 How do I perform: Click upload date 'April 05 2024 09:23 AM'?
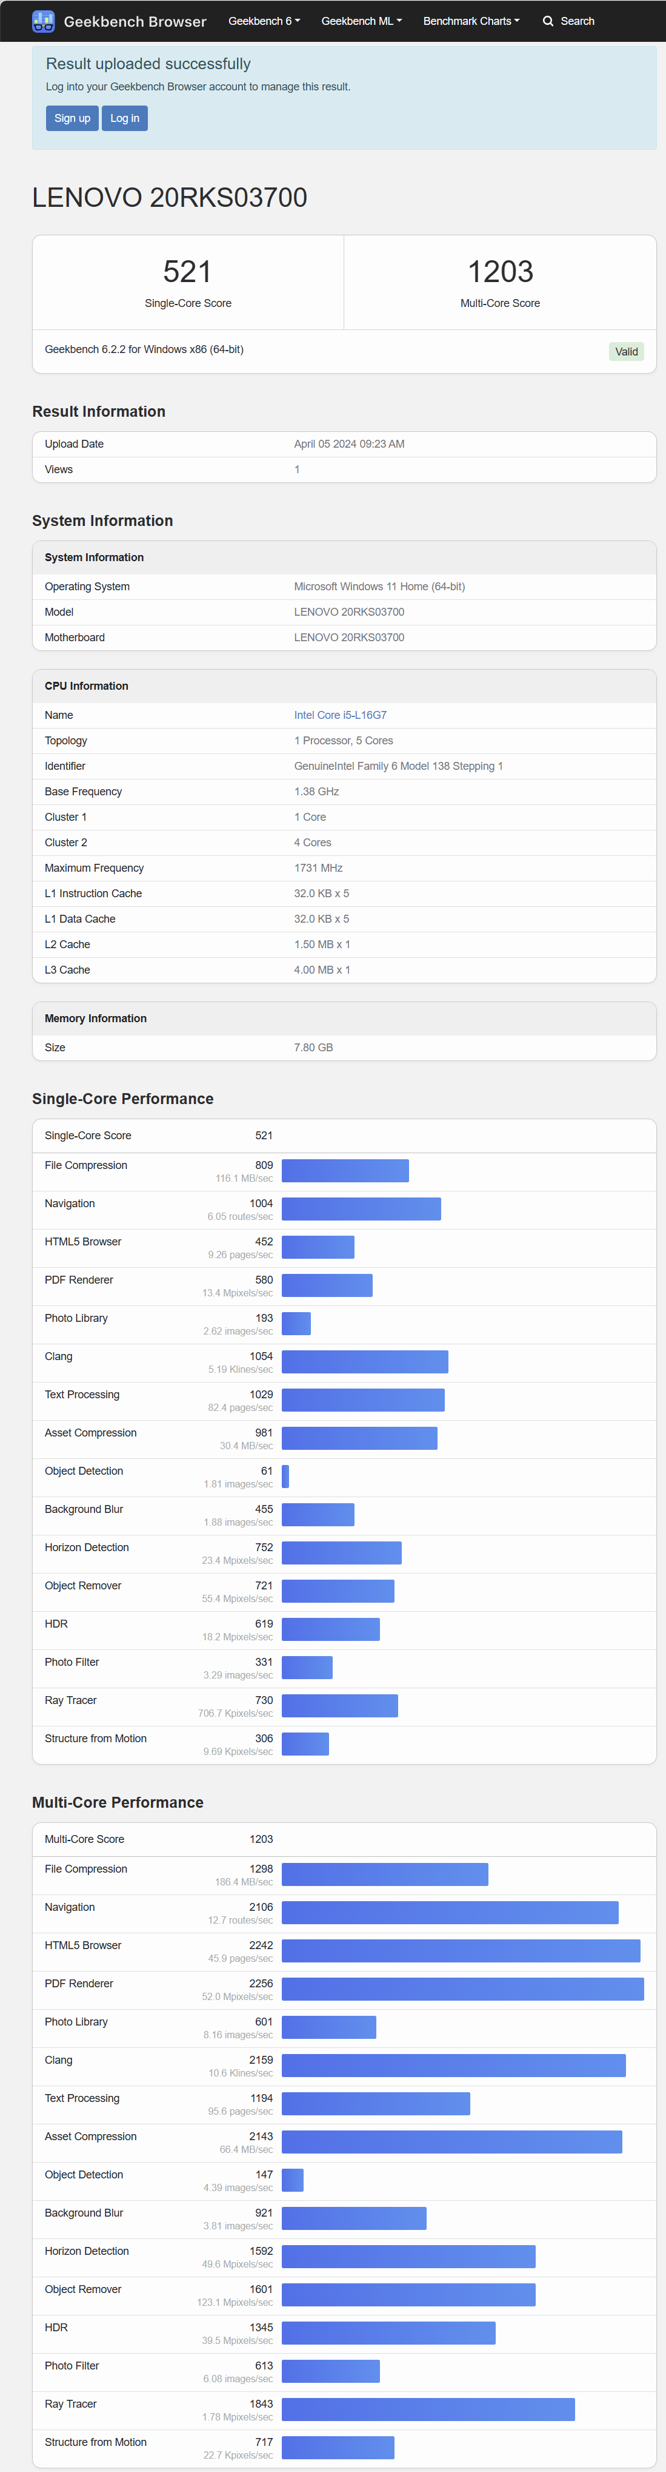click(349, 444)
